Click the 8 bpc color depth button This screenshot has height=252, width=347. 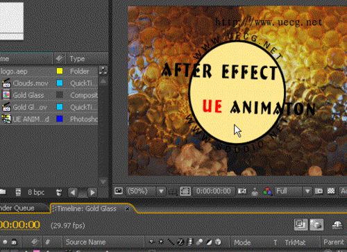click(x=36, y=192)
